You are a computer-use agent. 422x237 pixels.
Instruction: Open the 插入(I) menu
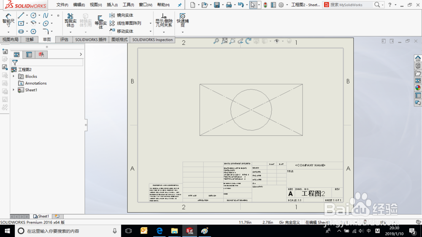[112, 5]
